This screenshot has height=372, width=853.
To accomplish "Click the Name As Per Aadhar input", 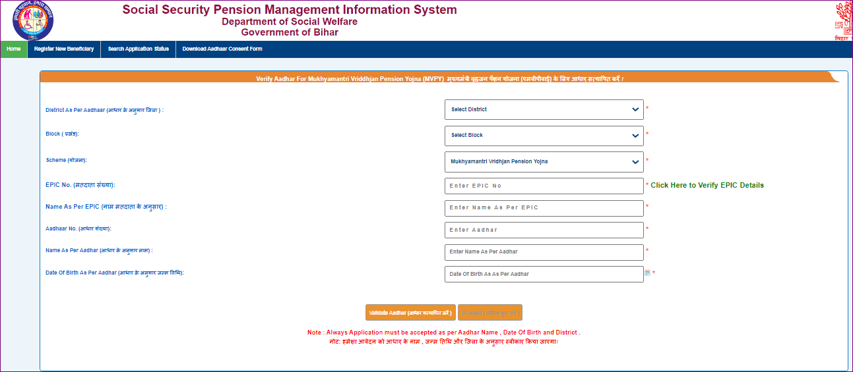I will [544, 252].
